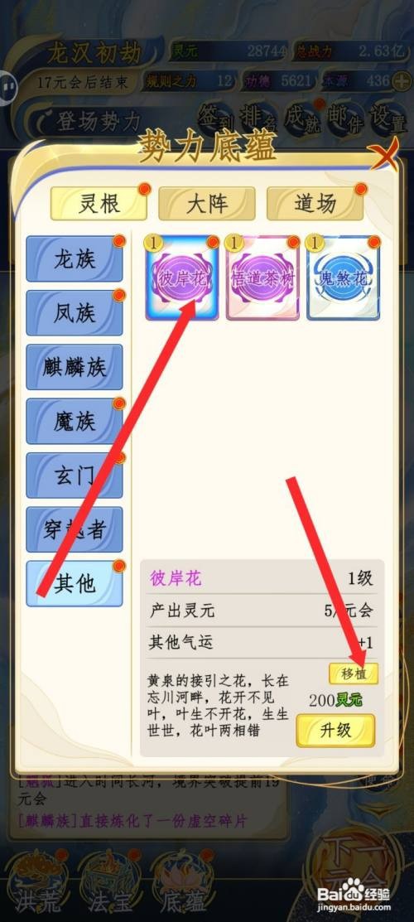
Task: Close the 势力底蕴 panel with the X
Action: [387, 155]
